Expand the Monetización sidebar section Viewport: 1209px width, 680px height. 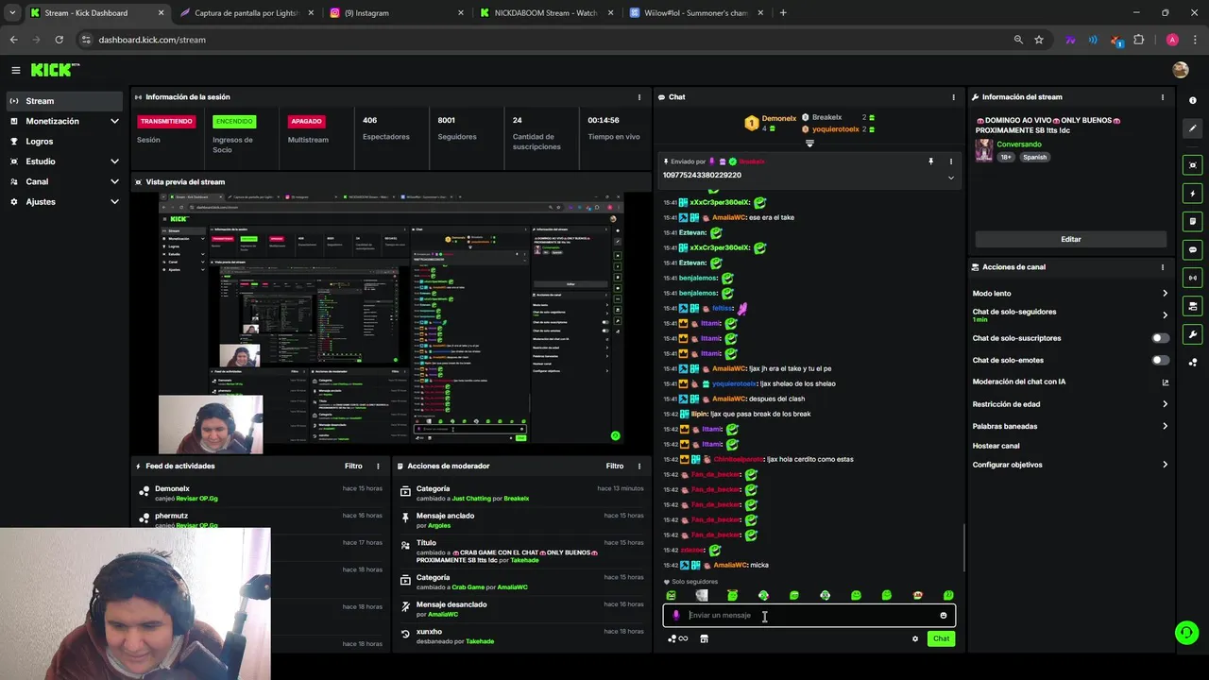pos(114,121)
